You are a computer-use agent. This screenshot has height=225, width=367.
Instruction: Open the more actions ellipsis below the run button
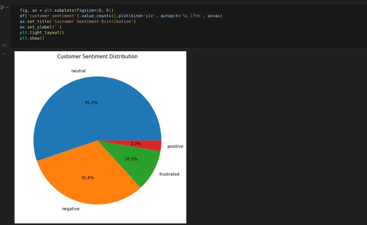click(3, 54)
